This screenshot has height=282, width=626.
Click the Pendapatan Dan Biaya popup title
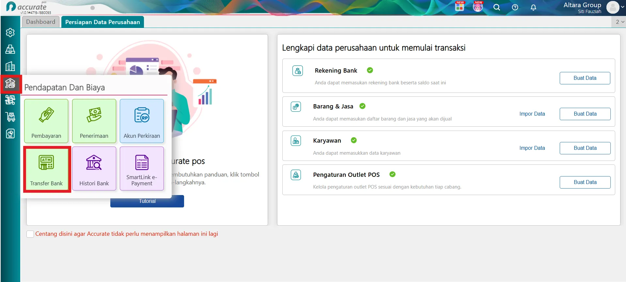pos(65,88)
